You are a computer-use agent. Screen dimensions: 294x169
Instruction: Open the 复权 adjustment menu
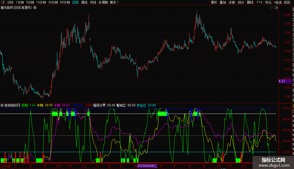point(214,2)
